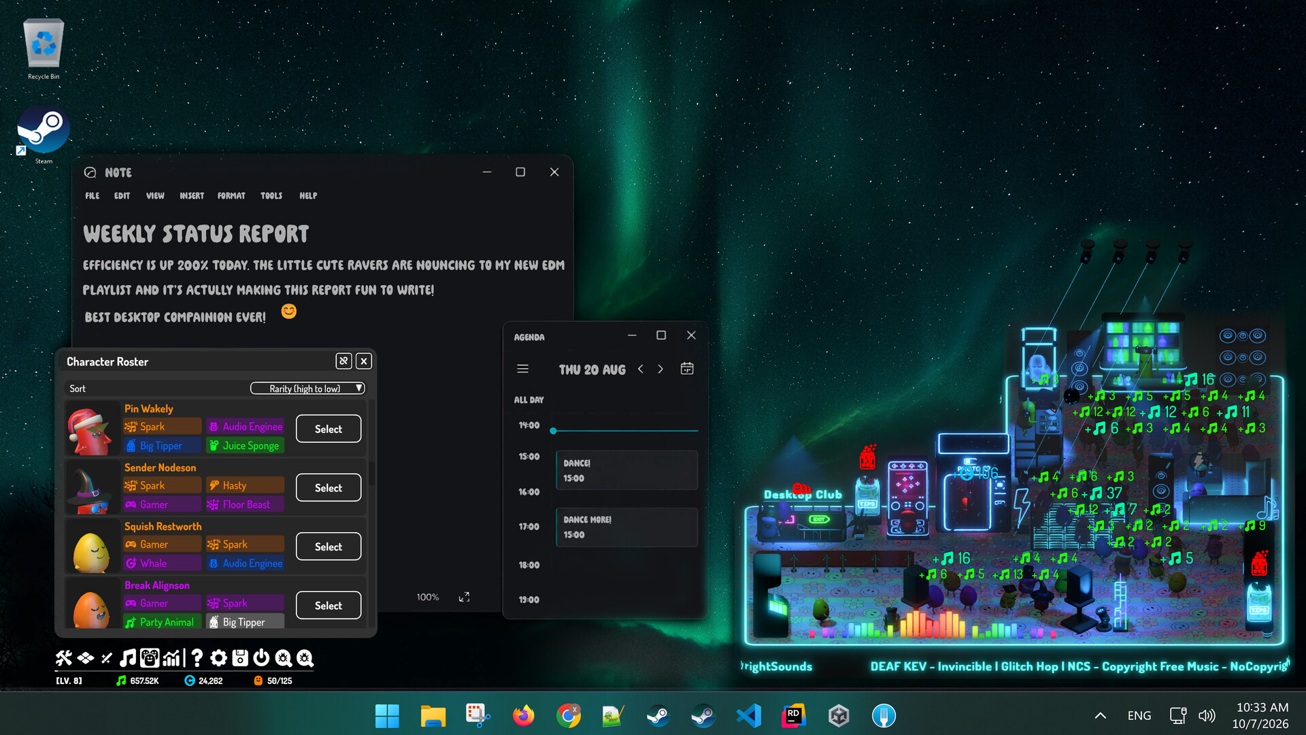Screen dimensions: 1306x735
Task: Click the Floor Beast trait tag
Action: 245,504
